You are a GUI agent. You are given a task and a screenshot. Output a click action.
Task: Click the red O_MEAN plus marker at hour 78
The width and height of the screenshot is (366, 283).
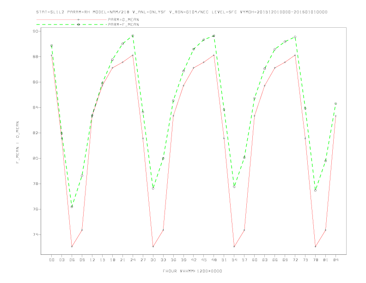point(315,246)
